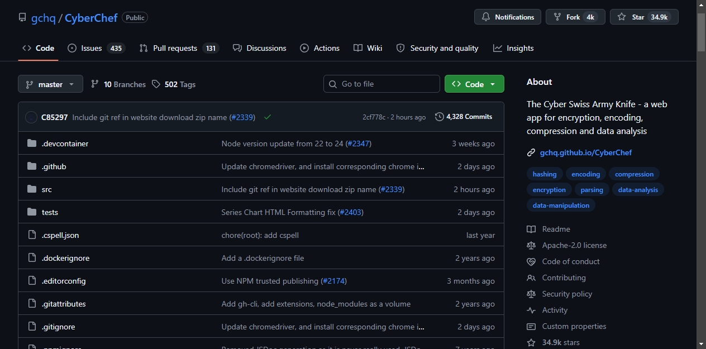Click the page vertical scrollbar thumb
Image resolution: width=706 pixels, height=349 pixels.
coord(701,32)
